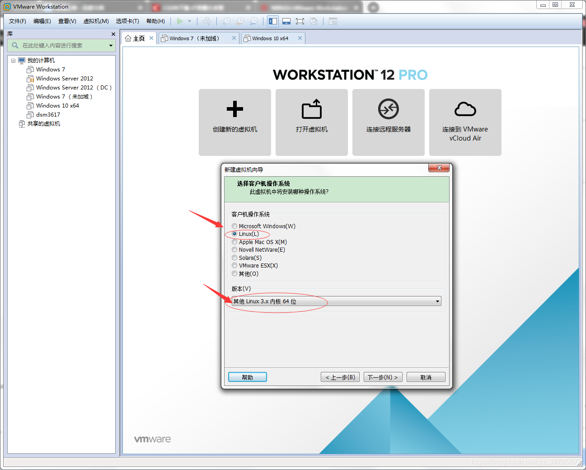Viewport: 586px width, 470px height.
Task: Close the 库 library panel
Action: click(113, 34)
